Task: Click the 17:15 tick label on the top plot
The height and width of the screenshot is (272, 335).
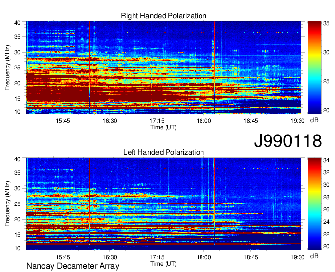Action: click(157, 121)
